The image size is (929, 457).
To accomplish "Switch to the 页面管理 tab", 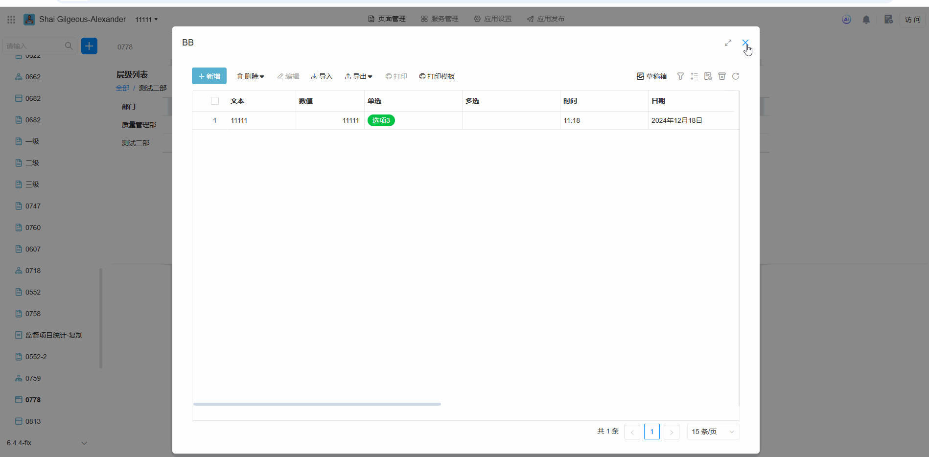I will 387,19.
